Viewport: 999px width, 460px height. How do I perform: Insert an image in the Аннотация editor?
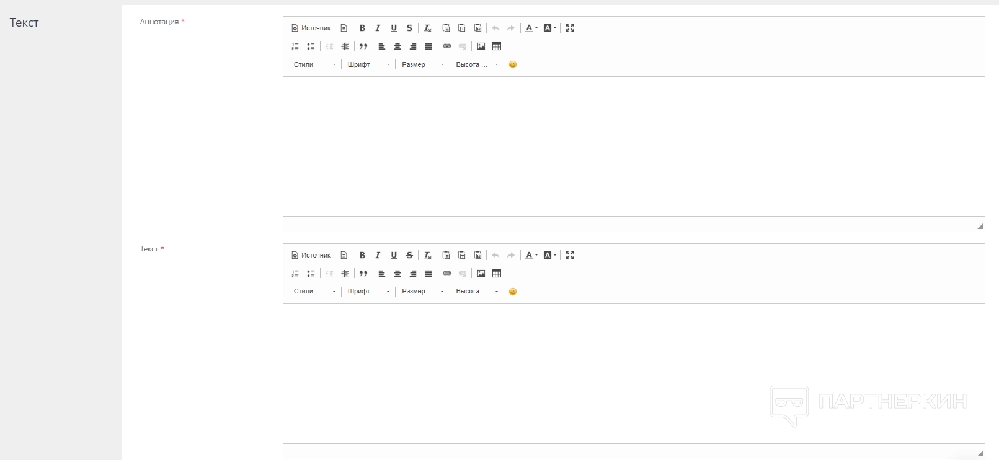[x=481, y=46]
